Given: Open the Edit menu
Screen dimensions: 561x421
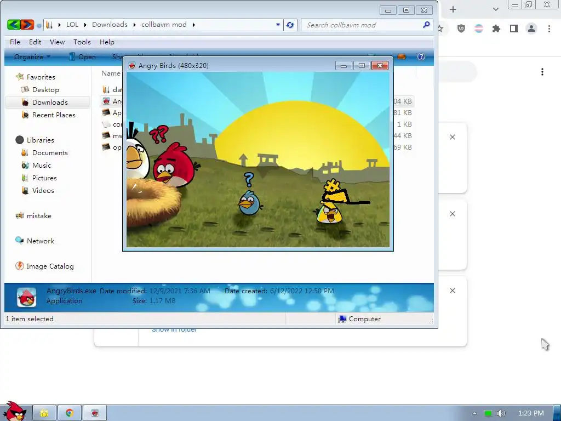Looking at the screenshot, I should (35, 42).
